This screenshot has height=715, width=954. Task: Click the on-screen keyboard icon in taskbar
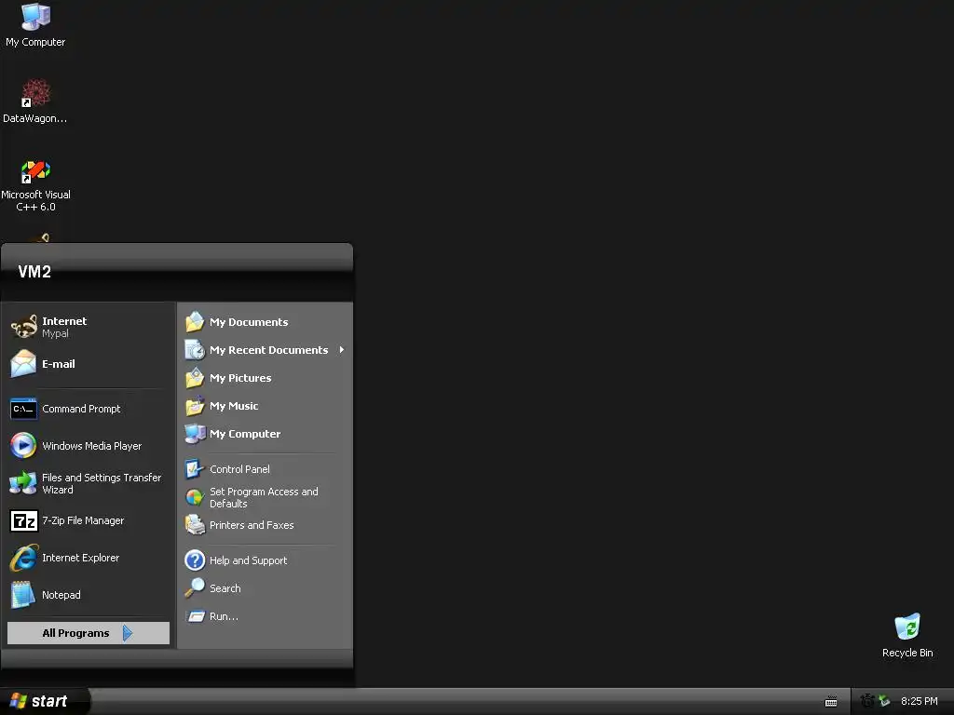pos(830,702)
